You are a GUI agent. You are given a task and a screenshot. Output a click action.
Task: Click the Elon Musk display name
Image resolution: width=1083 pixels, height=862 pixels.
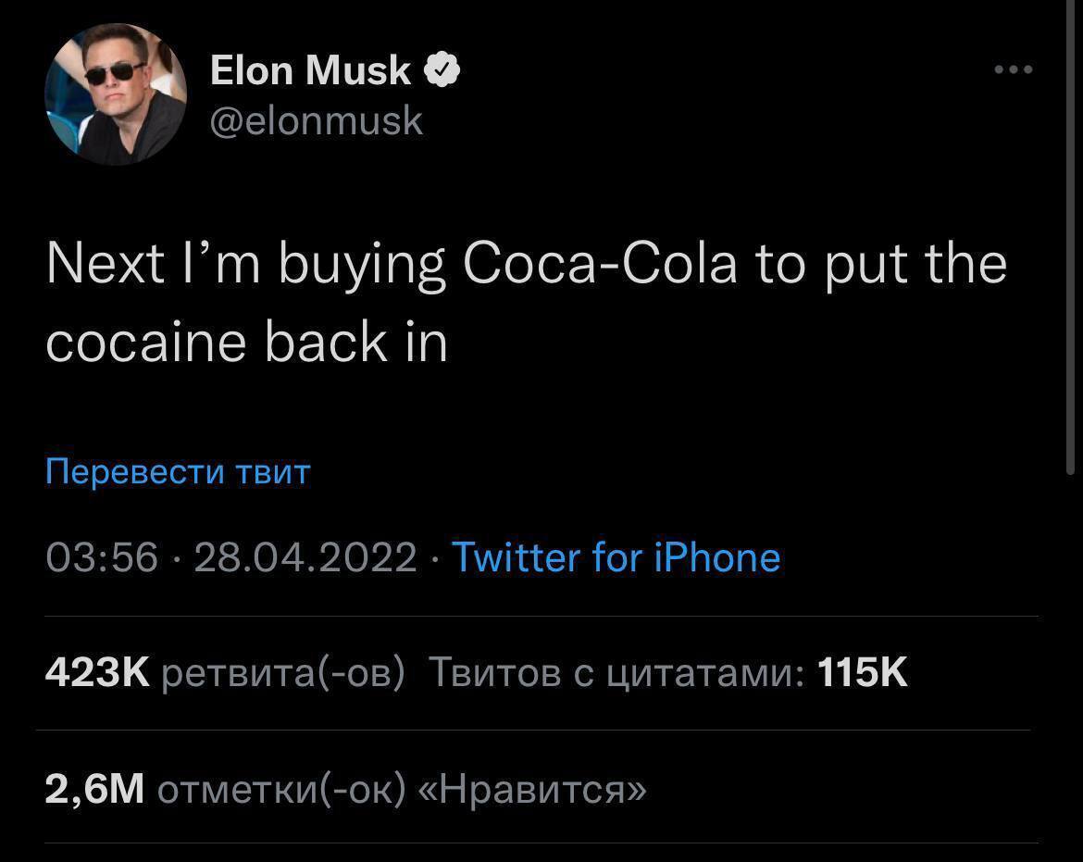(x=309, y=69)
